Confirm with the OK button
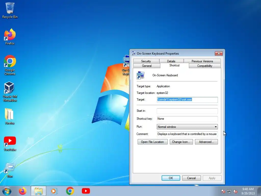 [171, 178]
